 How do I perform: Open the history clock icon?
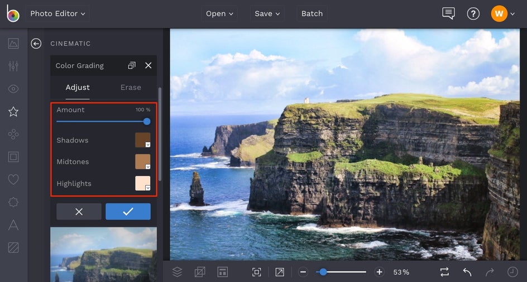512,272
